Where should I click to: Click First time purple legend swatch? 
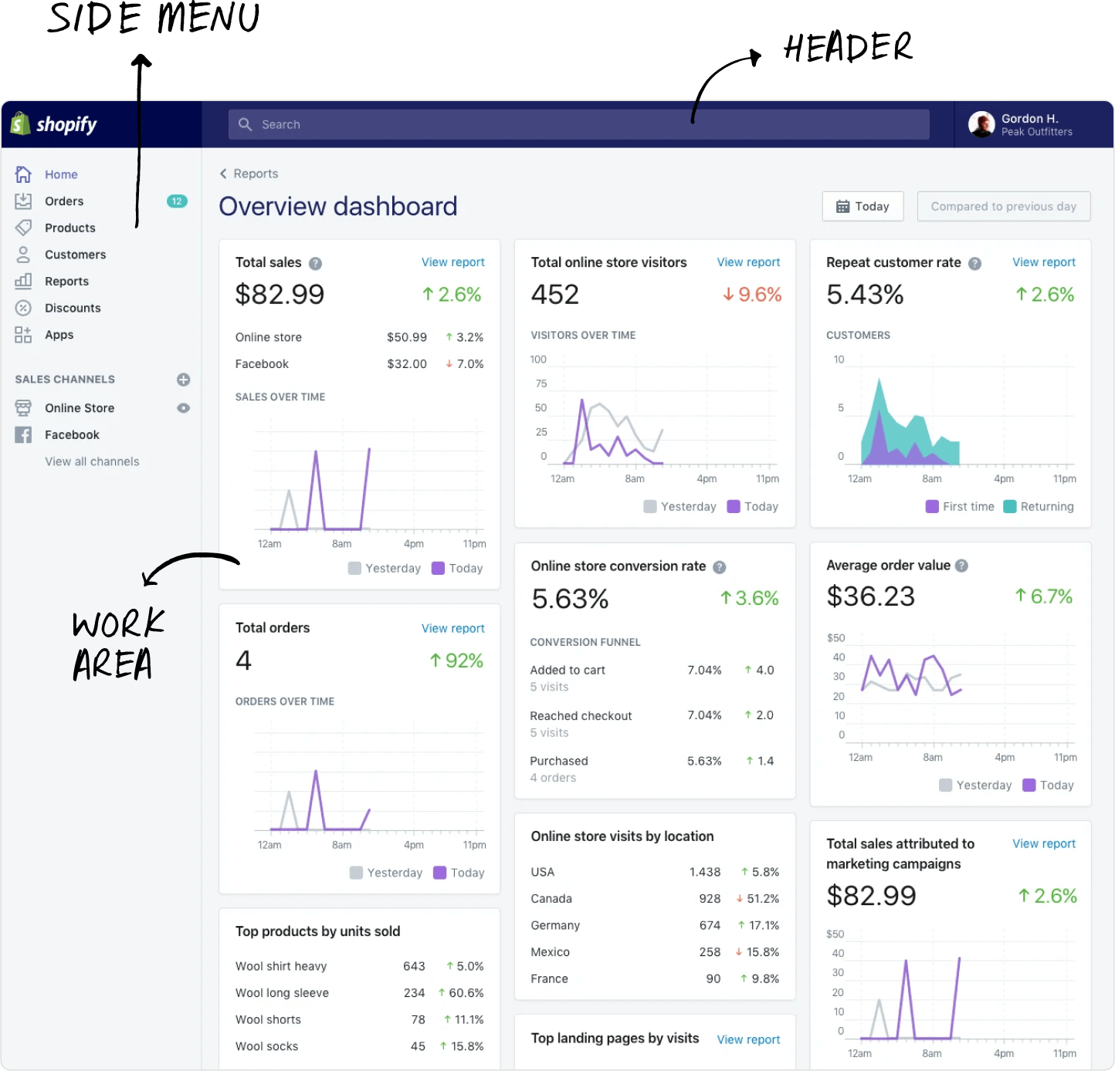[932, 507]
